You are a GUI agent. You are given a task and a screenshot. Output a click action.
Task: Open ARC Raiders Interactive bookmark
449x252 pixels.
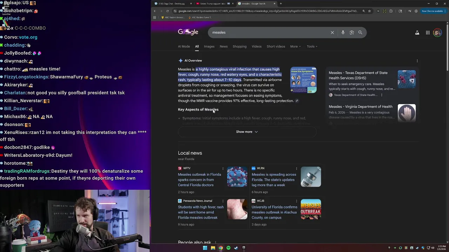pyautogui.click(x=173, y=17)
